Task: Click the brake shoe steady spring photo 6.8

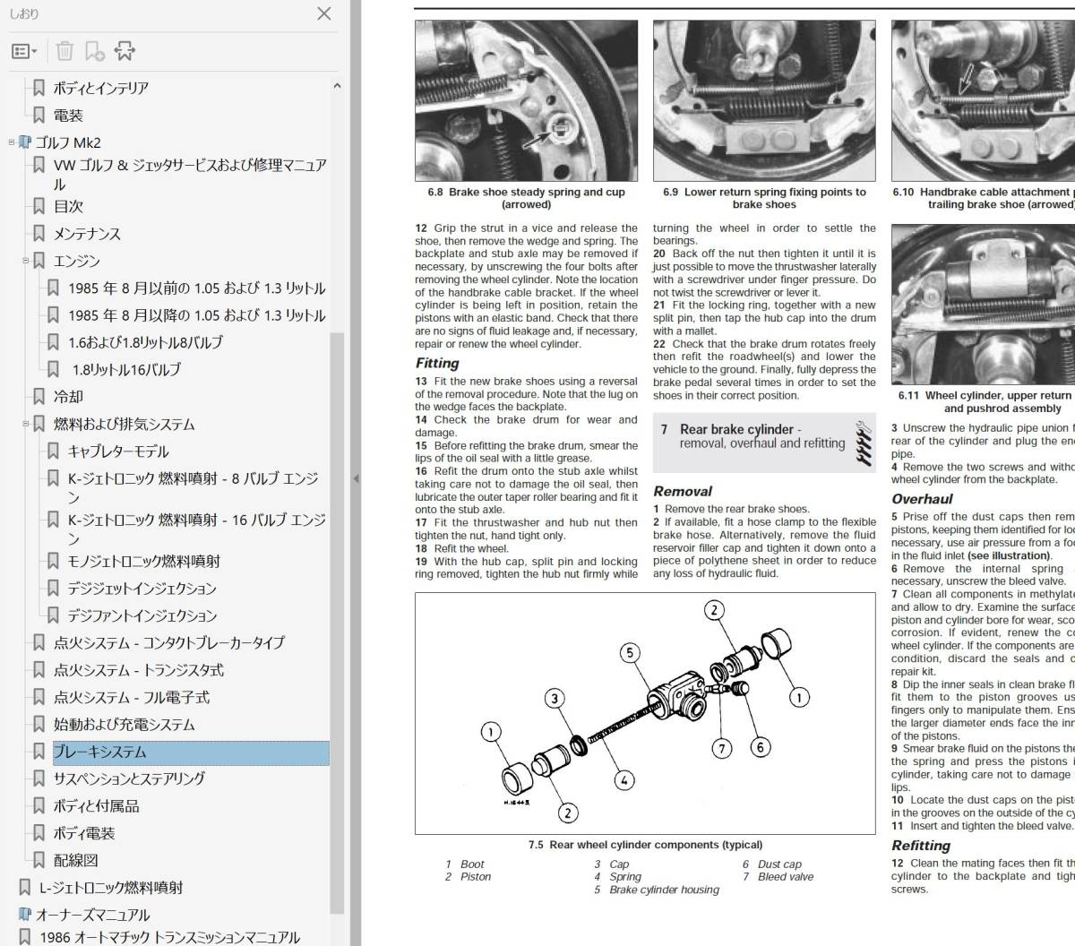Action: pyautogui.click(x=526, y=100)
